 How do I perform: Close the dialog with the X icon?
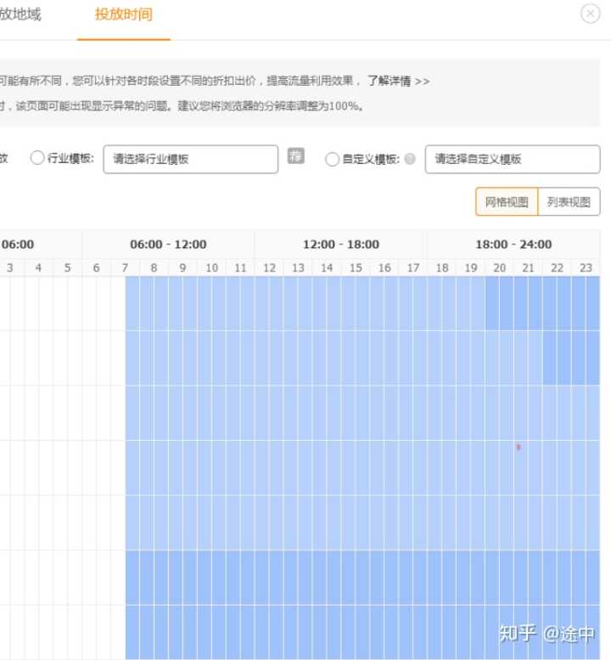pyautogui.click(x=590, y=14)
